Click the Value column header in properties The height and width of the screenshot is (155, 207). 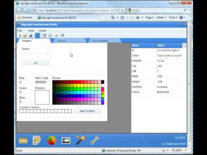(169, 45)
